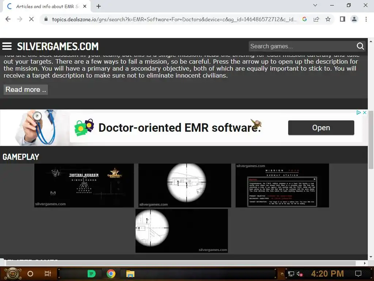Open the rooftop scope gameplay screenshot

tap(182, 231)
